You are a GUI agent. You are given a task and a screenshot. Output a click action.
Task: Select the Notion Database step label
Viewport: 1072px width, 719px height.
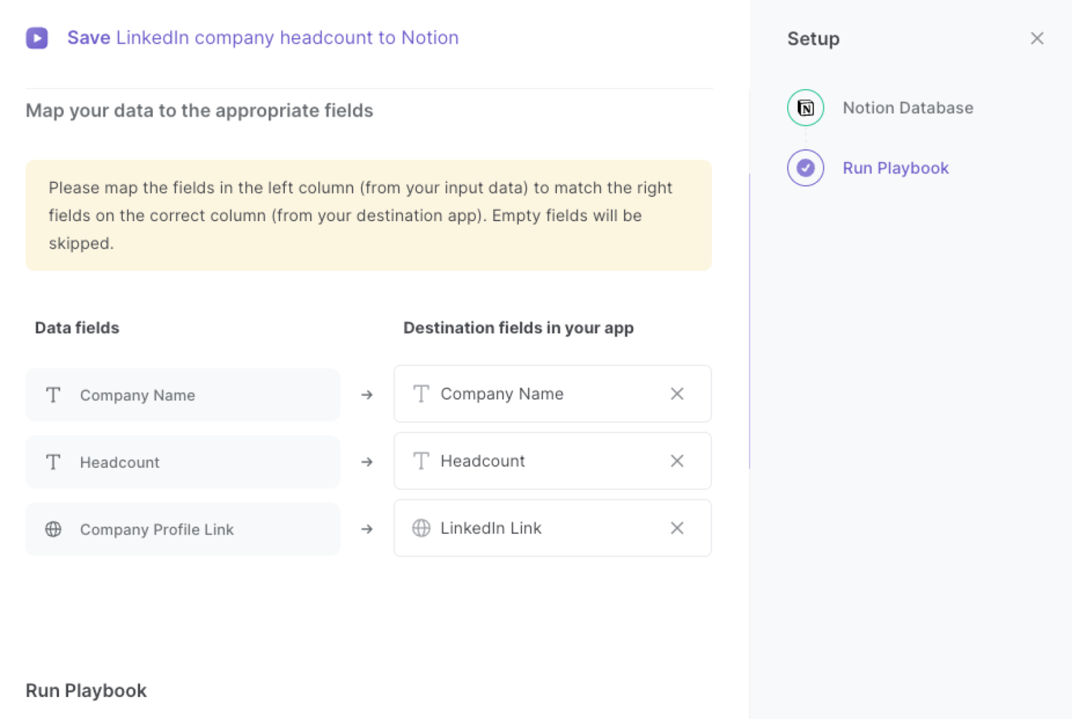tap(908, 108)
